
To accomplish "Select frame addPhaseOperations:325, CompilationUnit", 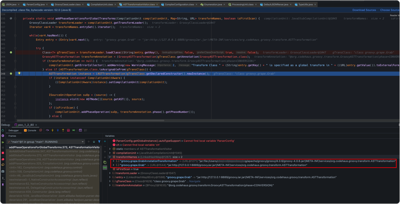I will (x=54, y=163).
